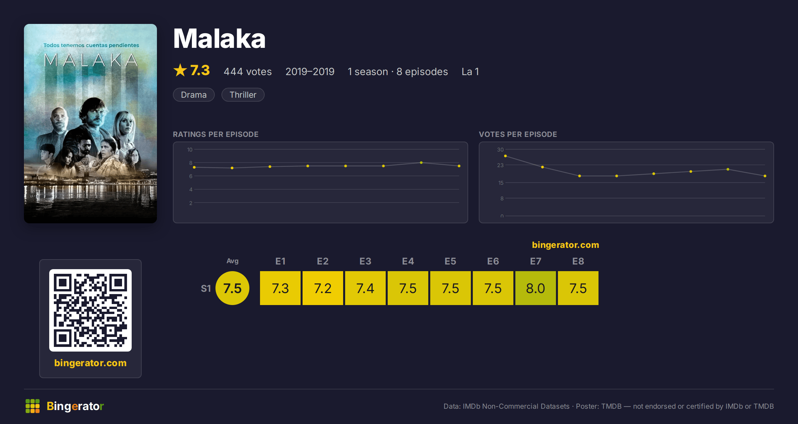Select the Drama genre tag
Image resolution: width=798 pixels, height=424 pixels.
pos(194,95)
